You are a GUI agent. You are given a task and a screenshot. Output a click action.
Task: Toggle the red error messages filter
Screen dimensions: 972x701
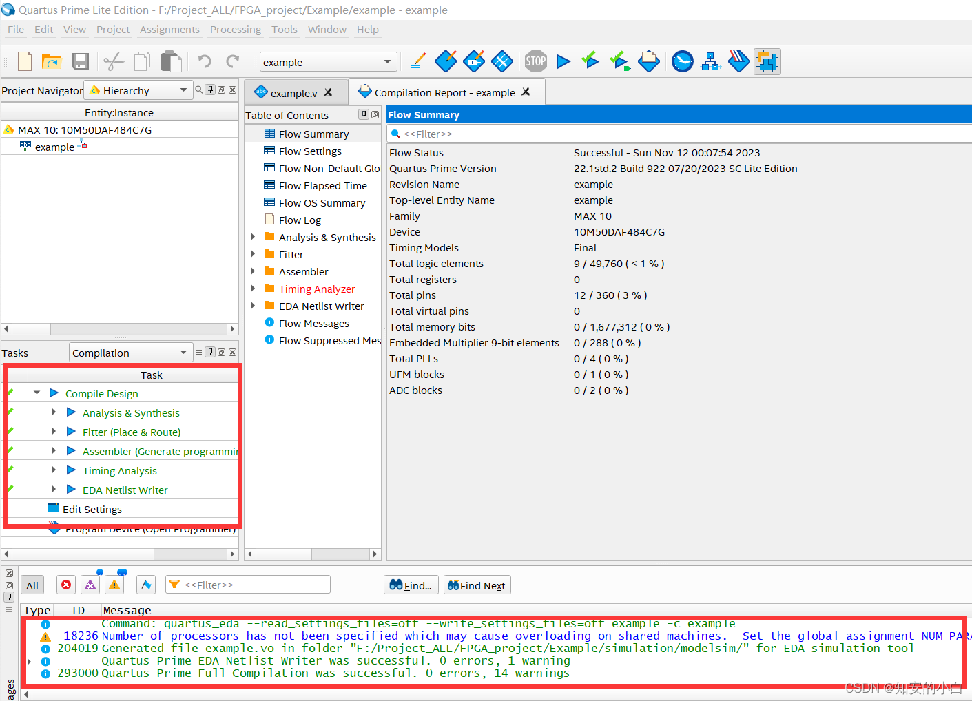pos(66,585)
